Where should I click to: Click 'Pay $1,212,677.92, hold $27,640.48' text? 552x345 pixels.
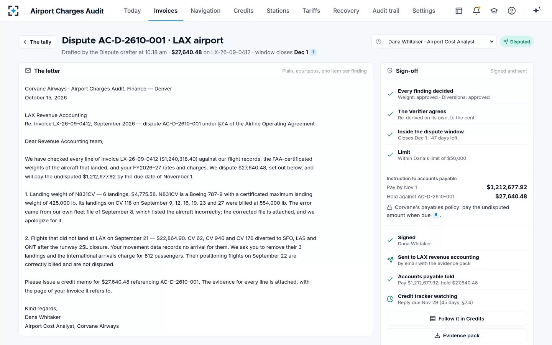click(x=438, y=283)
